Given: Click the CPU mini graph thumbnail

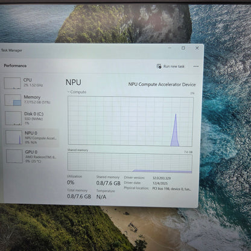Looking at the screenshot, I should (13, 83).
